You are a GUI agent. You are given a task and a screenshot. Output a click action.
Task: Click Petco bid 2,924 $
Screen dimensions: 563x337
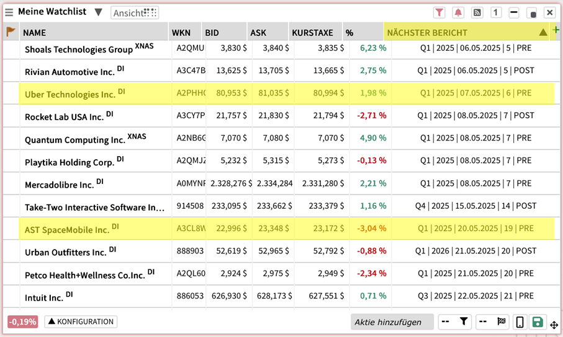click(233, 273)
